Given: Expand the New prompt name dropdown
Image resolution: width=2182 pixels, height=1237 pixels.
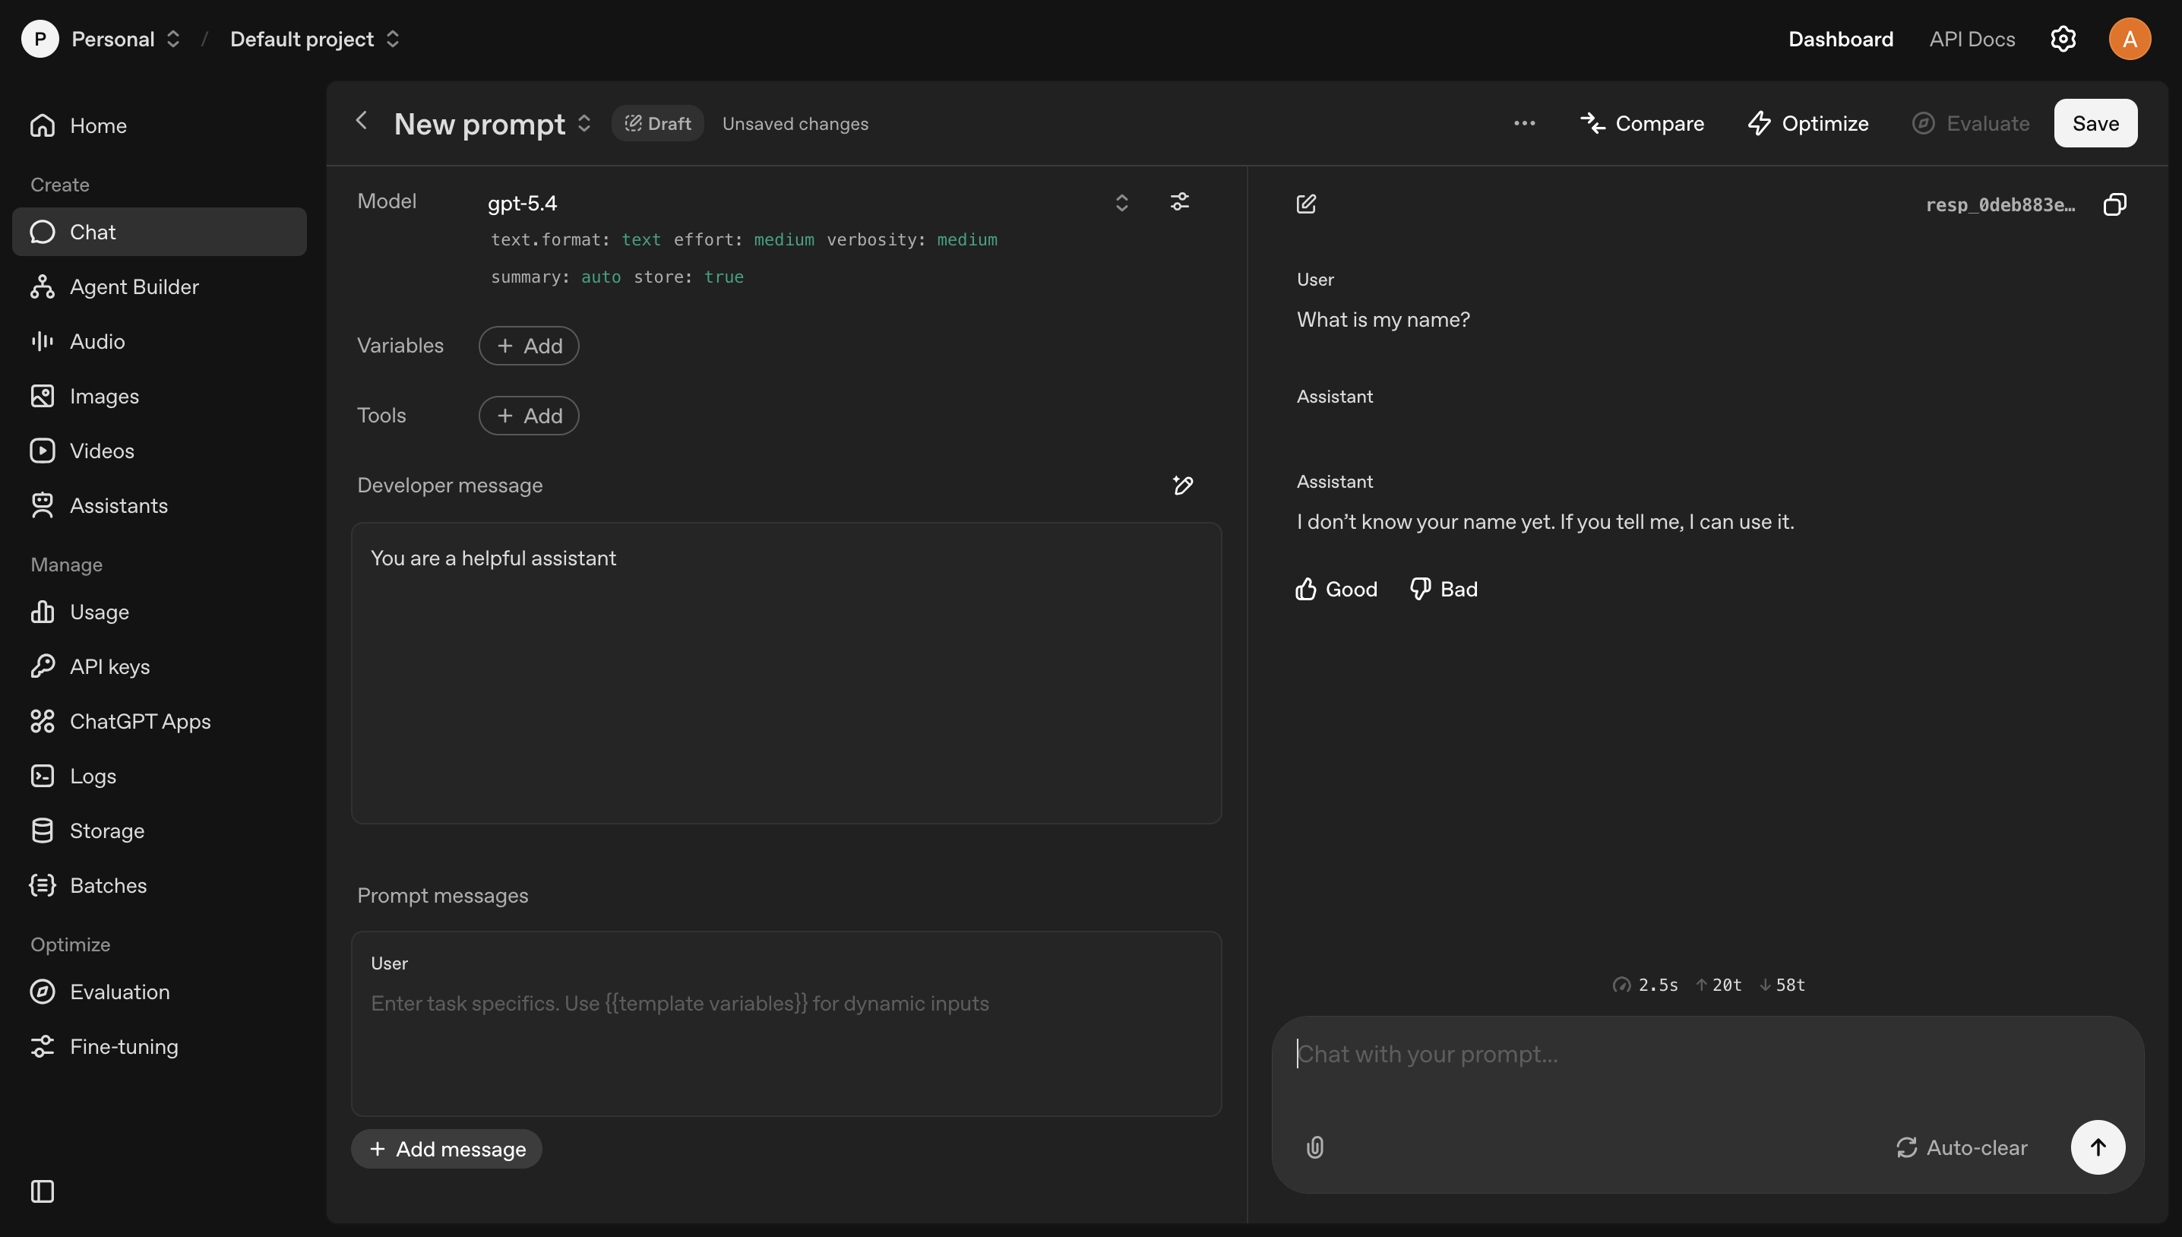Looking at the screenshot, I should 584,123.
